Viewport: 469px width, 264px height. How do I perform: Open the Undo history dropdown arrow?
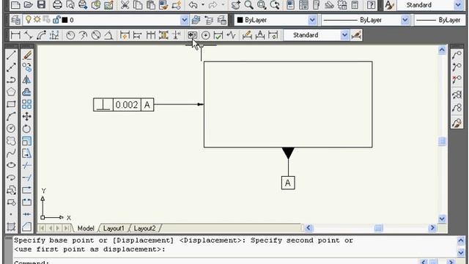pyautogui.click(x=203, y=5)
